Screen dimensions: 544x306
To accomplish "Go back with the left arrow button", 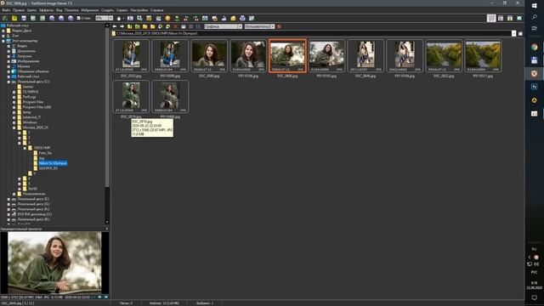I will [115, 26].
